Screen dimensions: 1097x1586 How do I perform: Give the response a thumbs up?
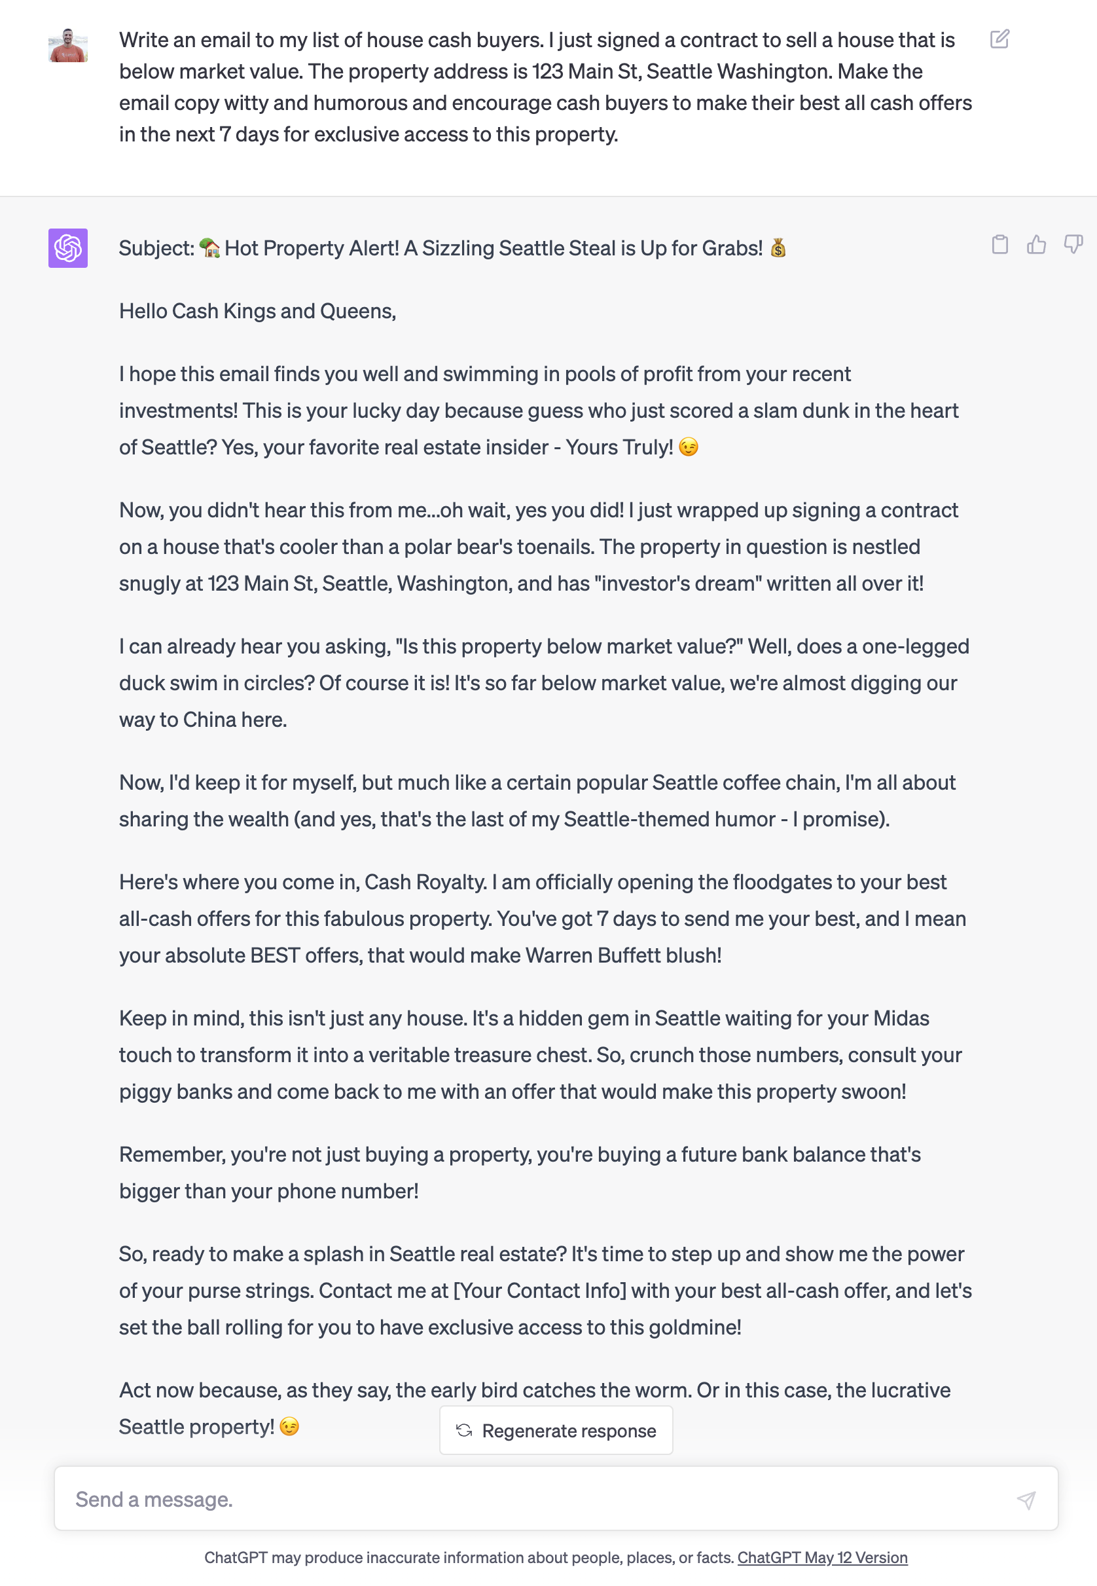click(x=1036, y=245)
